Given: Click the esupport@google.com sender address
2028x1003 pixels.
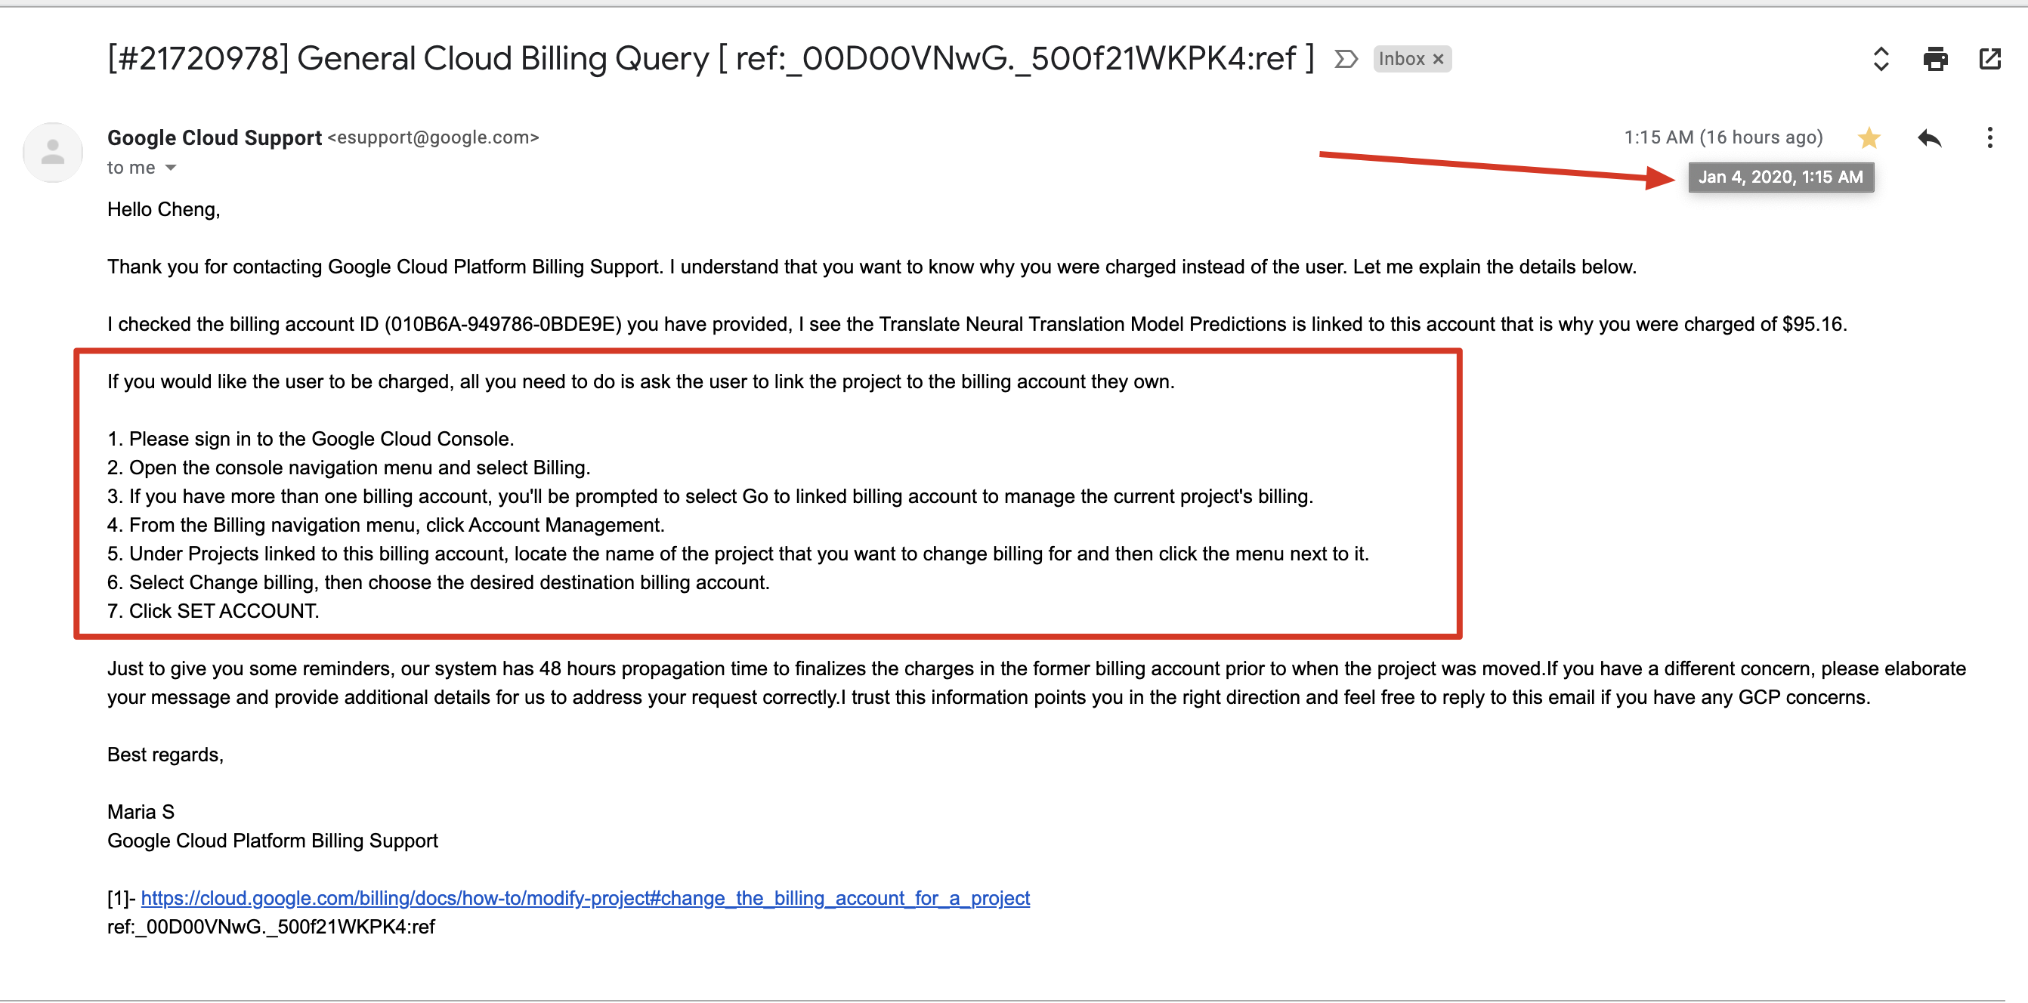Looking at the screenshot, I should [433, 137].
